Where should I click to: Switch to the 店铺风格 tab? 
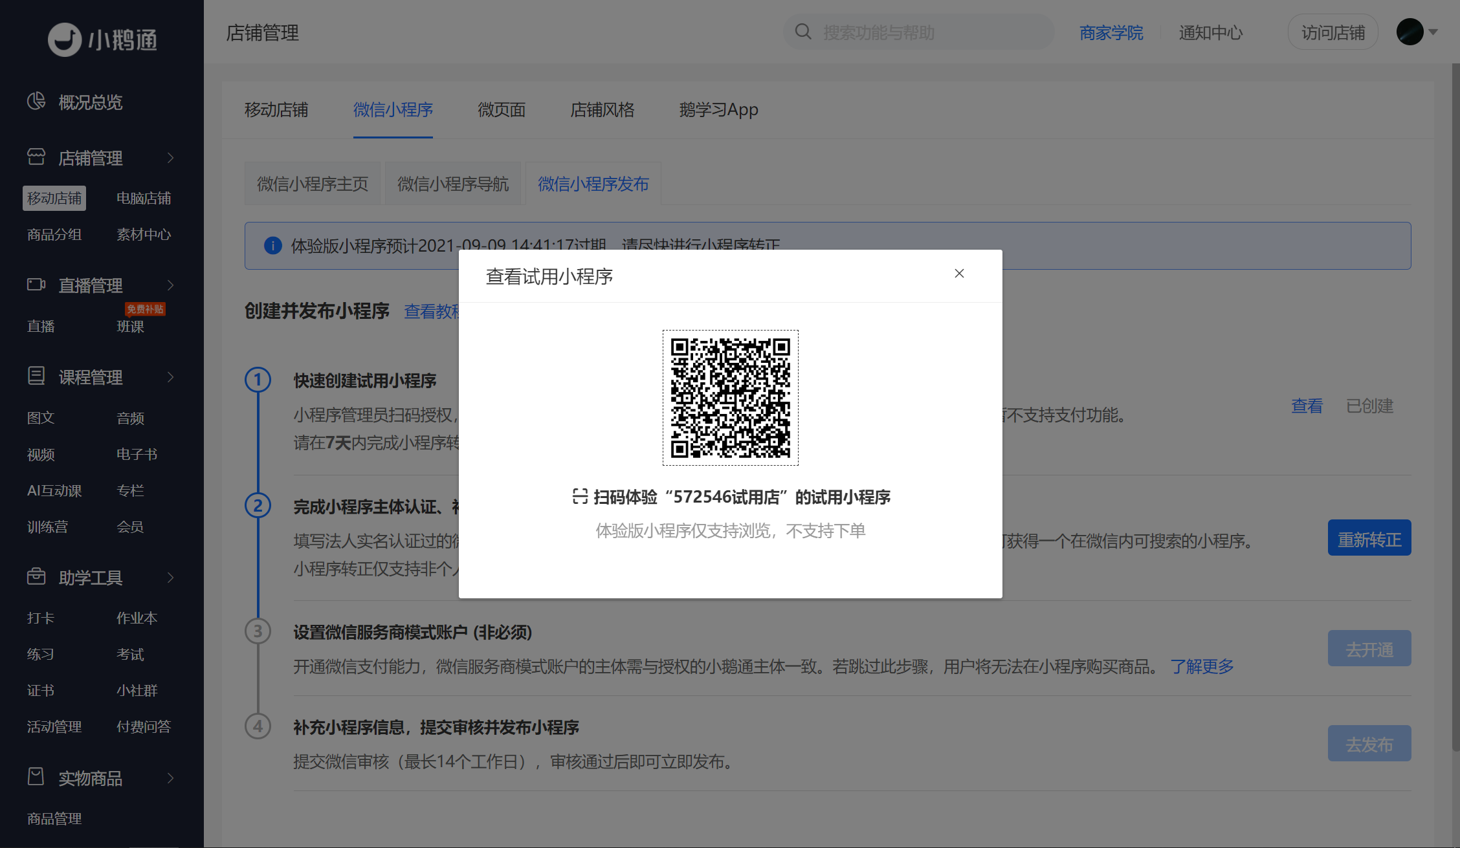point(603,110)
